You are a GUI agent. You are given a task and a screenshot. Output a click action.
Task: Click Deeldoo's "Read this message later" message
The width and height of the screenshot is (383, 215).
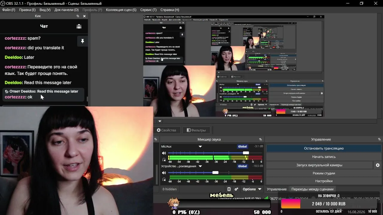point(38,83)
